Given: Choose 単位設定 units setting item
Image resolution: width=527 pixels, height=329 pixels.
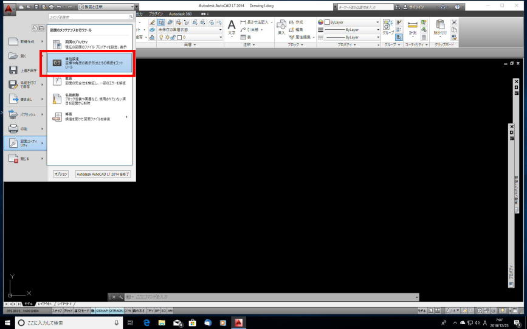Looking at the screenshot, I should click(89, 63).
